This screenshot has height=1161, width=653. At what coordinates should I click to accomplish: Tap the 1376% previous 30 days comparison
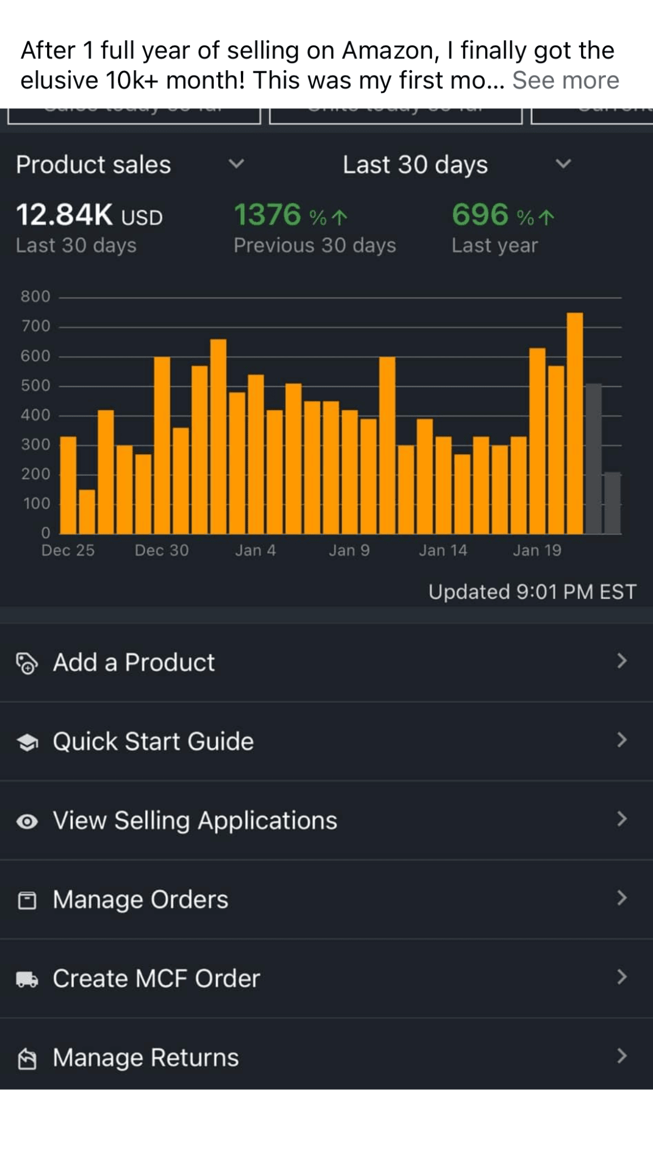click(291, 216)
